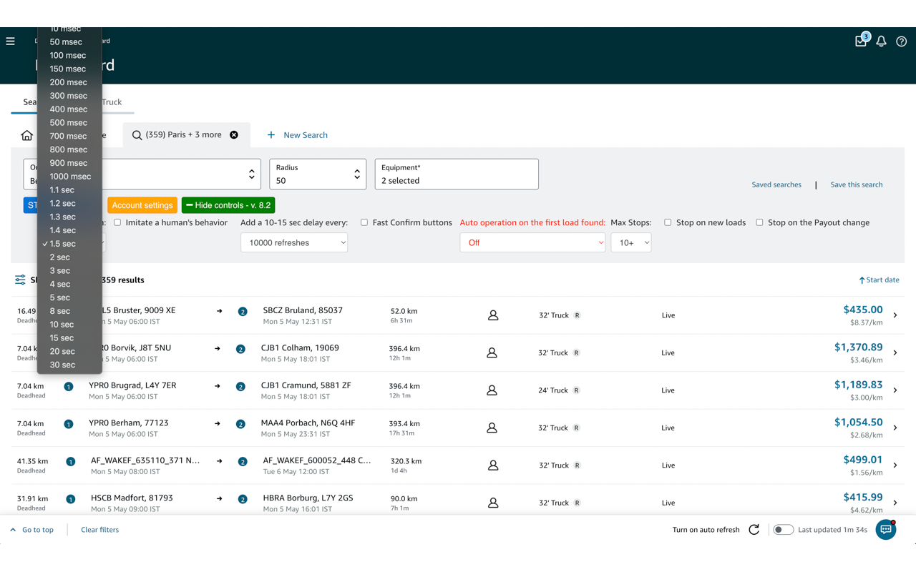Expand the $1,189.83 load row chevron
Image resolution: width=916 pixels, height=572 pixels.
(x=895, y=390)
